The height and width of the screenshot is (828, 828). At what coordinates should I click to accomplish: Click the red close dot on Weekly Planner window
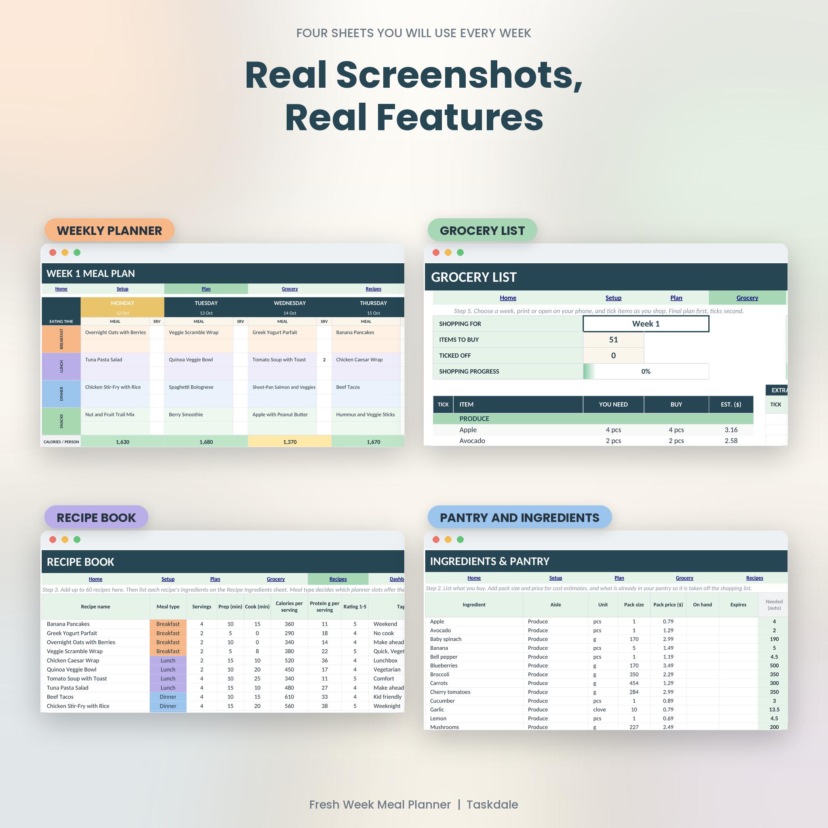pos(53,252)
